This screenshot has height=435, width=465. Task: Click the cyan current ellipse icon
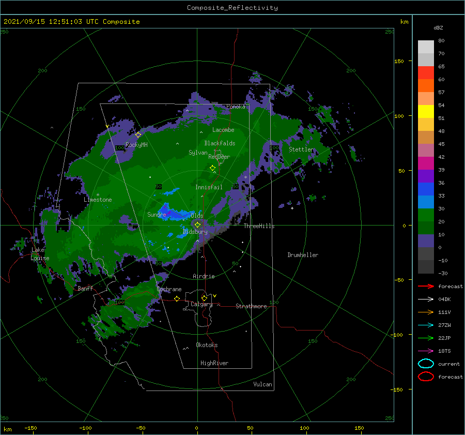[x=426, y=364]
